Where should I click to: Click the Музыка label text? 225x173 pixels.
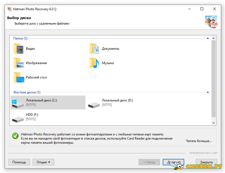point(108,63)
